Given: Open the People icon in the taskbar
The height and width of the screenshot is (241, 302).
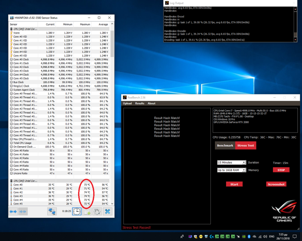Looking at the screenshot, I should (x=182, y=236).
